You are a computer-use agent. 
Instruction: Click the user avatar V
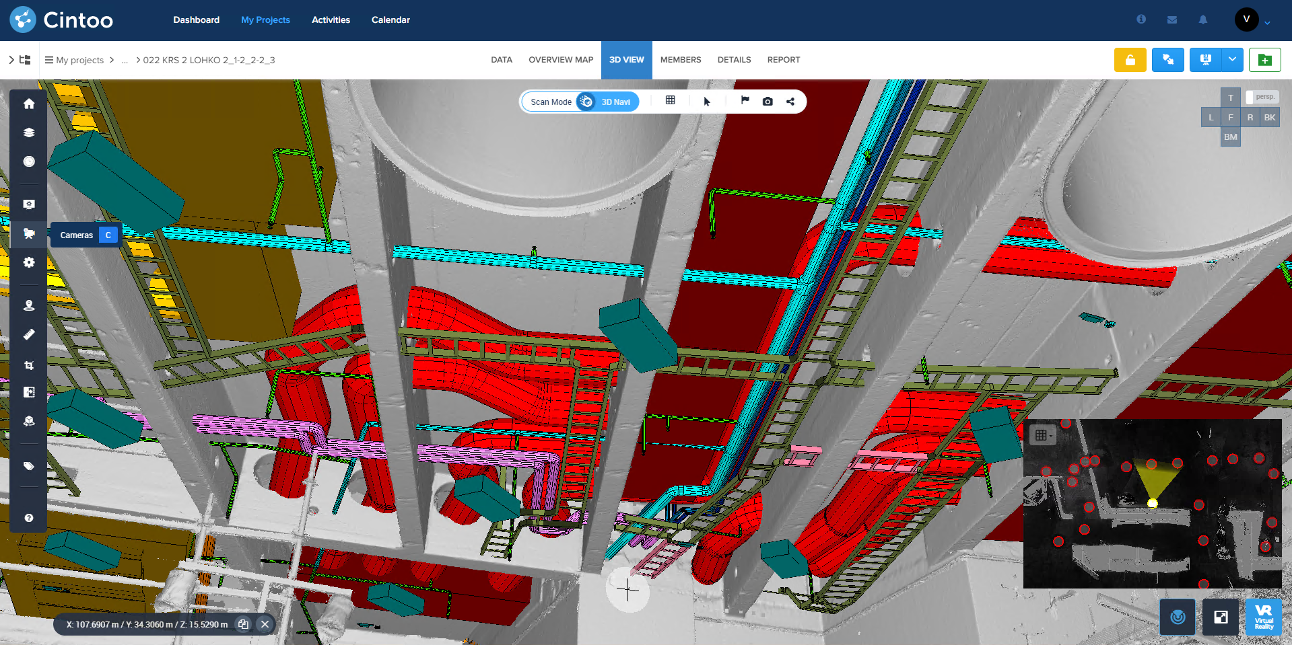[x=1246, y=20]
